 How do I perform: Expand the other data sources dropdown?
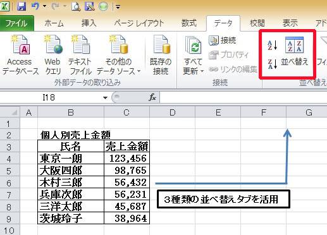point(139,71)
